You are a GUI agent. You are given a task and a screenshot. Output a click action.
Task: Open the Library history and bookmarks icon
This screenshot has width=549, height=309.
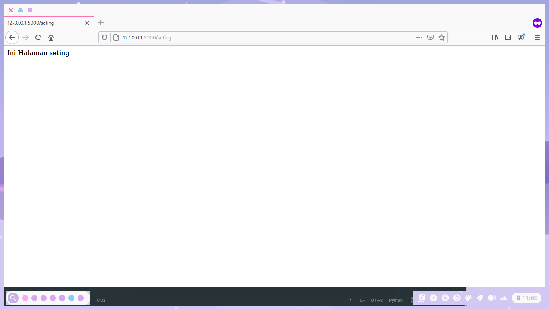point(495,37)
